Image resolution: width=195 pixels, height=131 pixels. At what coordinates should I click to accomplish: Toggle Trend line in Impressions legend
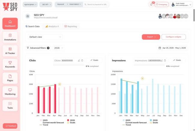pyautogui.click(x=127, y=125)
